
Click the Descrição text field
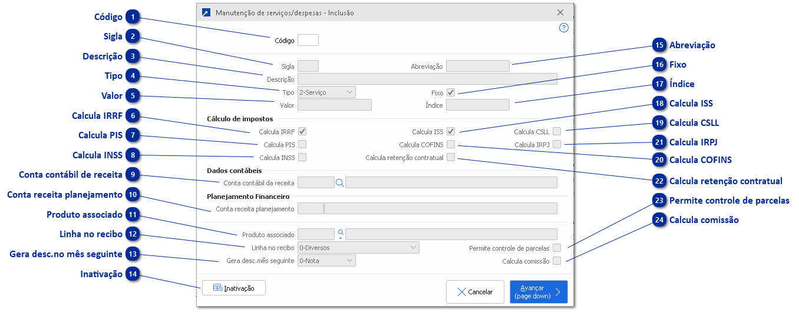pyautogui.click(x=427, y=79)
